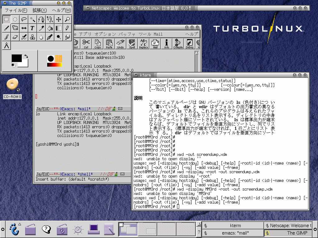Switch to the kterm taskbar button
The image size is (318, 238).
tap(233, 226)
